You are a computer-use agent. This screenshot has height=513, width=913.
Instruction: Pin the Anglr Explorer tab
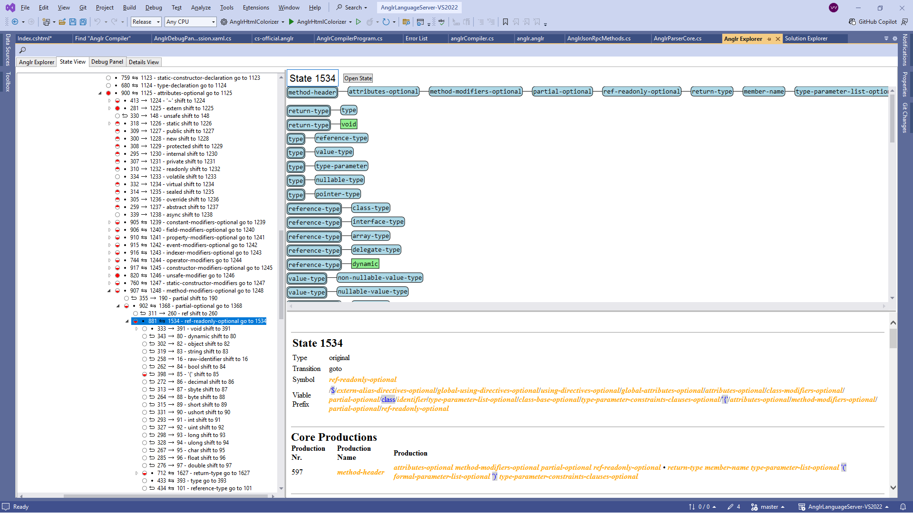tap(769, 39)
